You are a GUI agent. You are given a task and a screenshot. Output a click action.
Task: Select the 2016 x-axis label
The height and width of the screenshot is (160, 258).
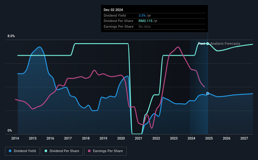coord(50,138)
